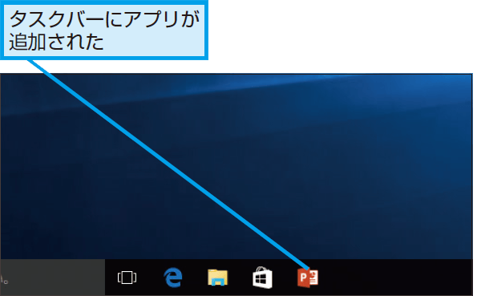The width and height of the screenshot is (477, 296).
Task: Launch Microsoft Edge browser from taskbar
Action: (173, 278)
